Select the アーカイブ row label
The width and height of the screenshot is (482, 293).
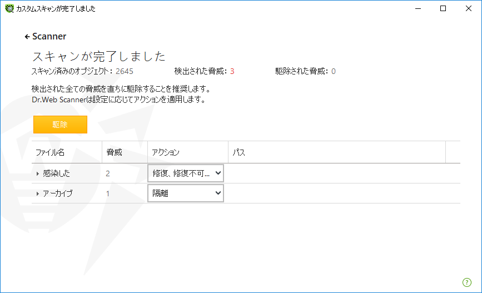point(58,193)
